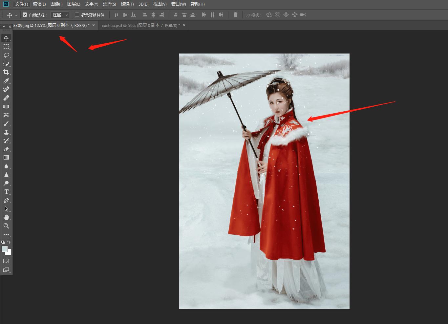This screenshot has height=324, width=448.
Task: Enable the 显示变换控件 checkbox
Action: [x=77, y=15]
